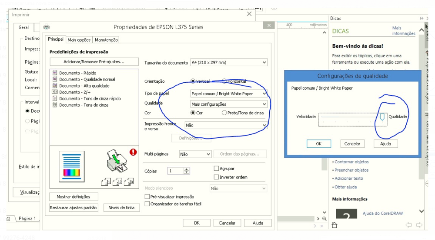Open the Página 1 document tab

(x=27, y=218)
